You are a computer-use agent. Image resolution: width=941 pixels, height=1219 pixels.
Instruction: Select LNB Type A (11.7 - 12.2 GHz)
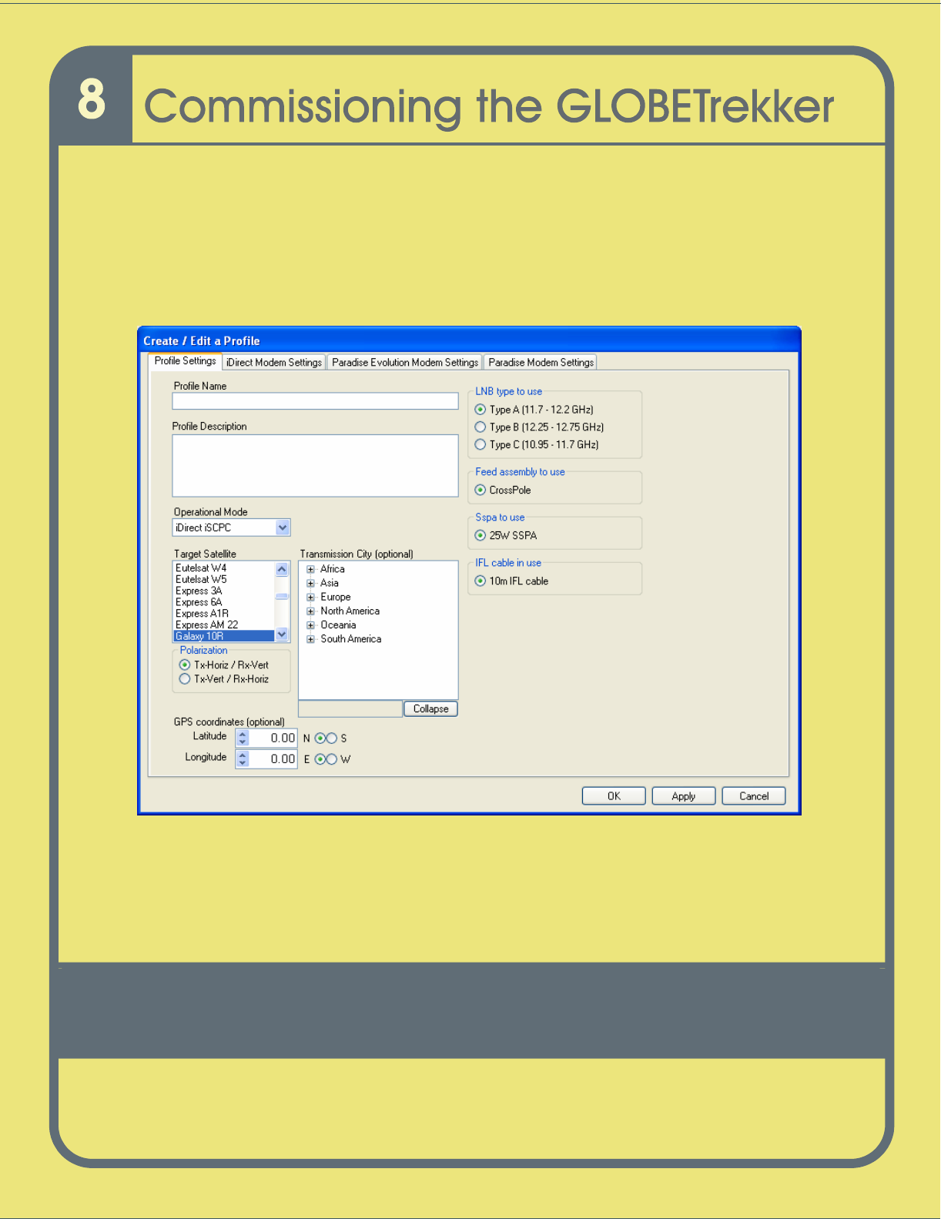tap(481, 410)
